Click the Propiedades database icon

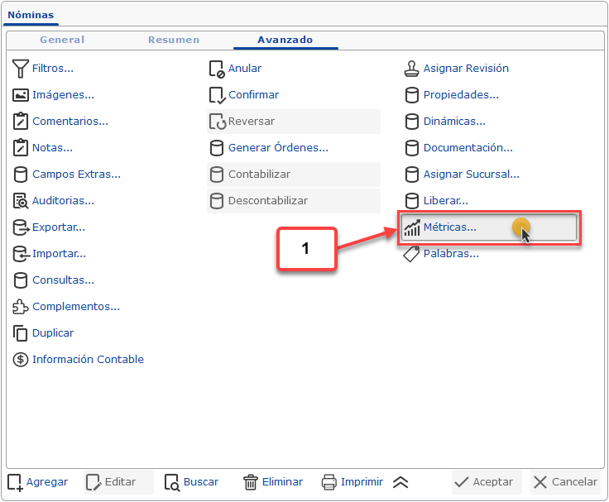[412, 95]
